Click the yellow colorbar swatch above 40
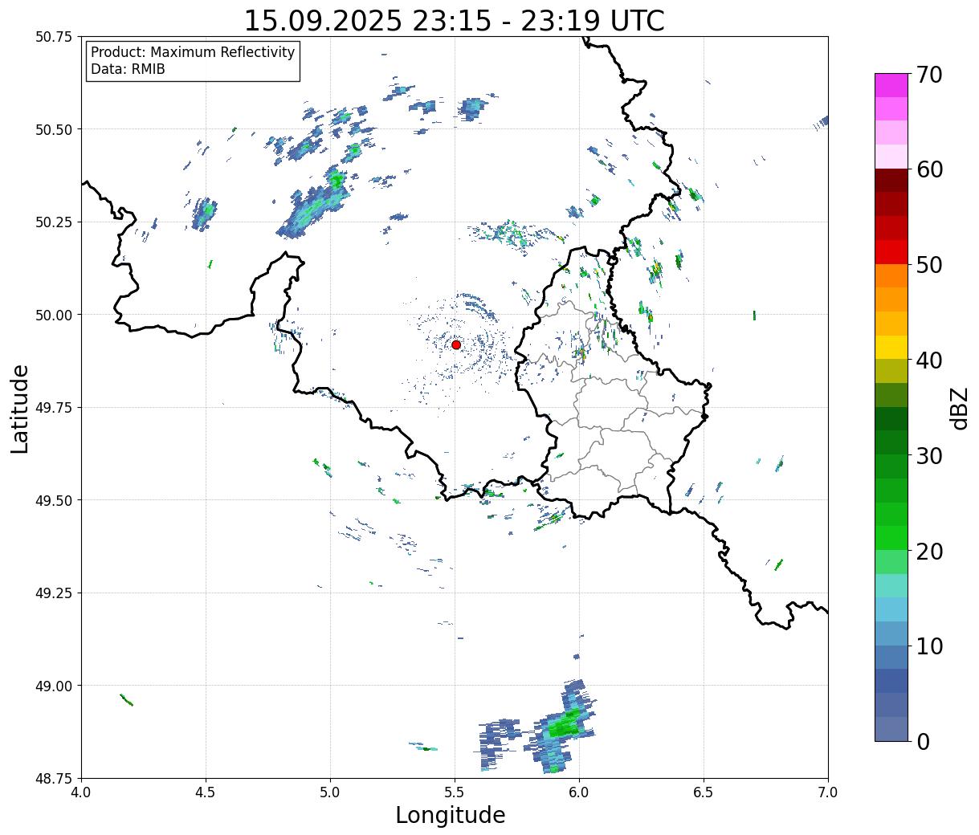Screen dimensions: 979x835 click(x=891, y=347)
